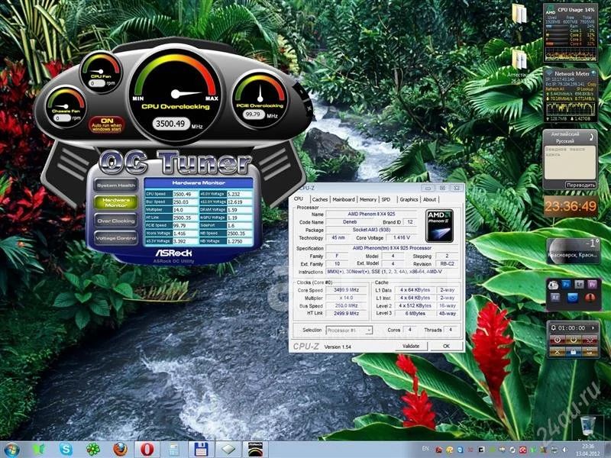Click Refresh All in the Network Meter gadget

click(x=554, y=89)
